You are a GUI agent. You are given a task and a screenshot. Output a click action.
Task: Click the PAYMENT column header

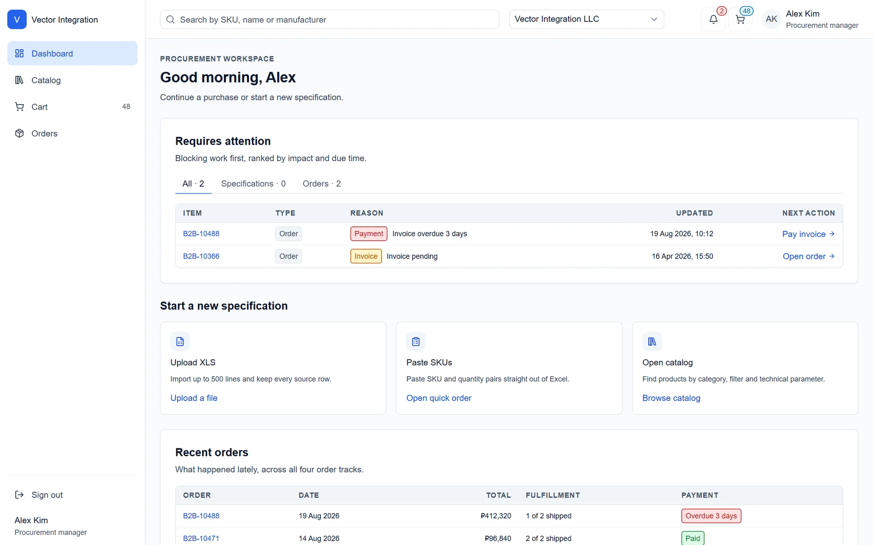[700, 495]
